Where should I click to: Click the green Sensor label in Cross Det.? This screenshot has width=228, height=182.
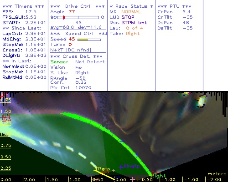point(59,62)
